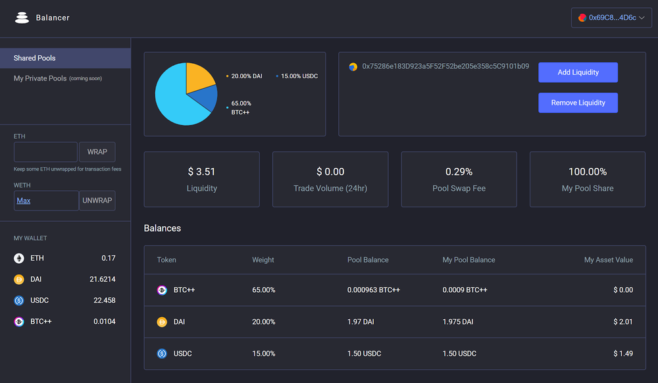Click the pool address identicon
The height and width of the screenshot is (383, 658).
click(353, 67)
